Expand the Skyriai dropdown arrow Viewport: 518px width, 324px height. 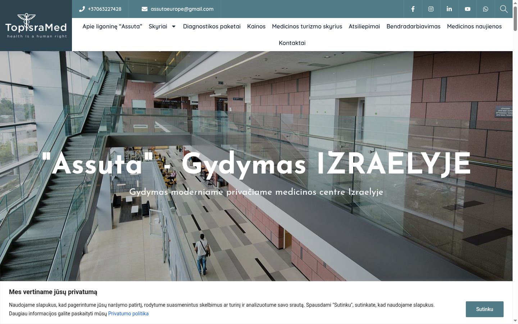point(174,26)
